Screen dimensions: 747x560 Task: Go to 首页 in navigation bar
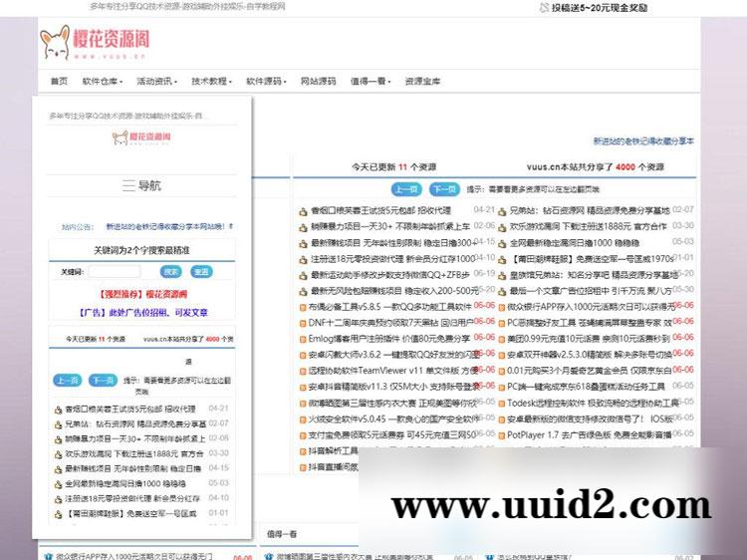[x=59, y=82]
